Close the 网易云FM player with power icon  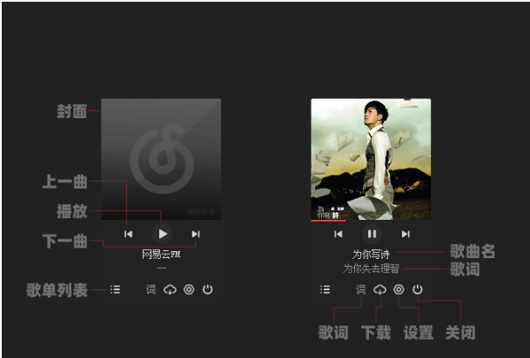(207, 289)
